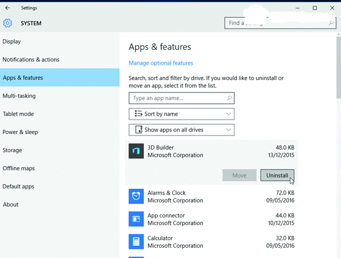
Task: Select the Calculator list entry
Action: (x=211, y=242)
